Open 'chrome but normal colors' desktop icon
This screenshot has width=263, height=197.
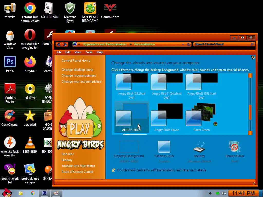[30, 12]
